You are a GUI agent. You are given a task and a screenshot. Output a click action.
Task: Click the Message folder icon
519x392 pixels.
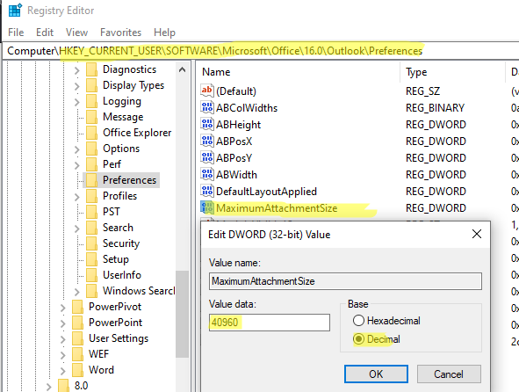pyautogui.click(x=91, y=117)
